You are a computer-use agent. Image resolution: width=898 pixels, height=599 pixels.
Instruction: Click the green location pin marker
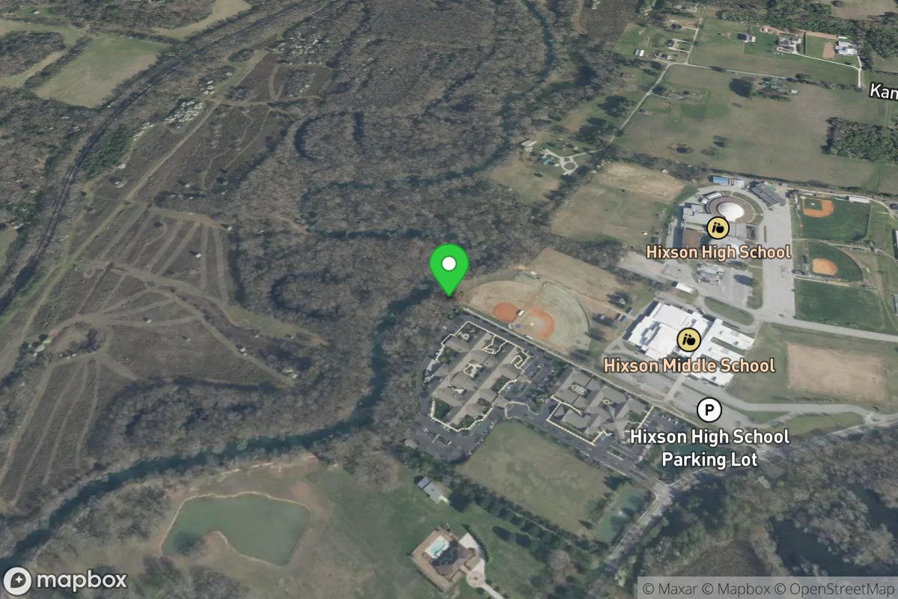click(448, 270)
